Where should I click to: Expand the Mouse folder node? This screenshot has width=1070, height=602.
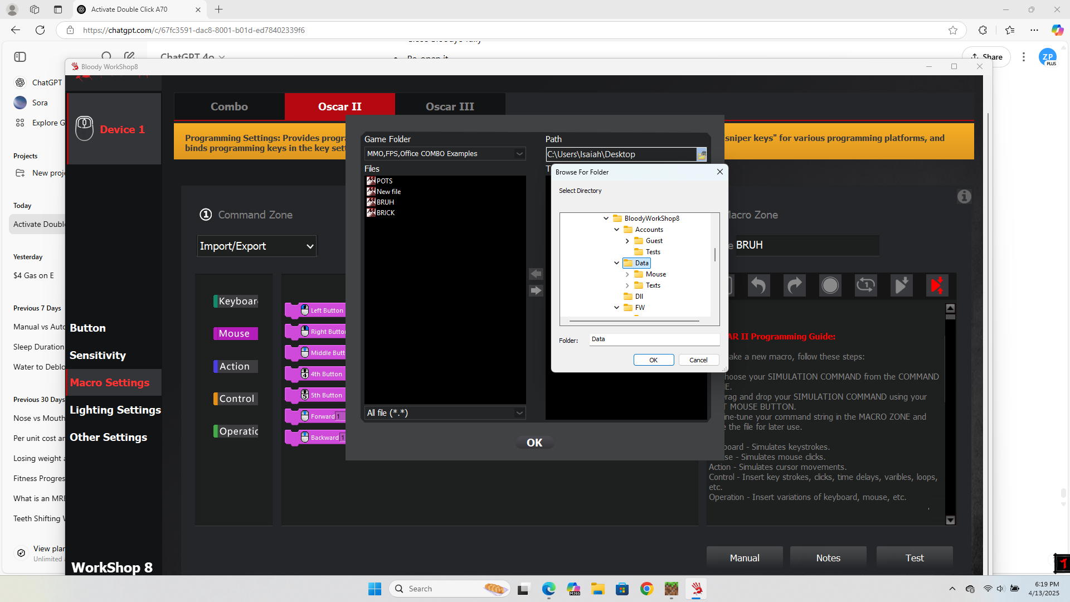[627, 274]
